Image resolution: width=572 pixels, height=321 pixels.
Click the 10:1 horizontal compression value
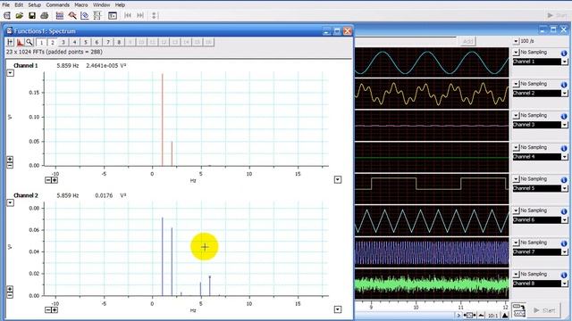[x=492, y=316]
